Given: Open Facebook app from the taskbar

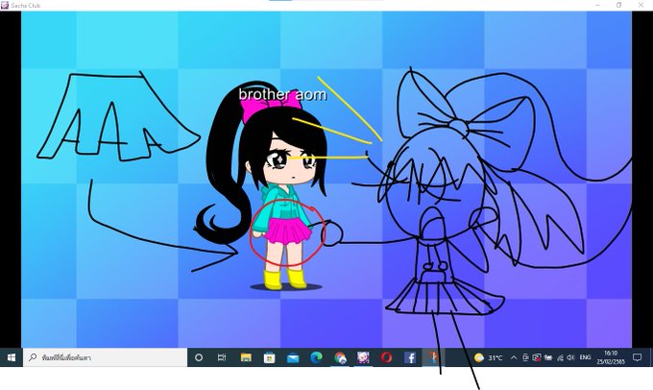Looking at the screenshot, I should [x=410, y=357].
